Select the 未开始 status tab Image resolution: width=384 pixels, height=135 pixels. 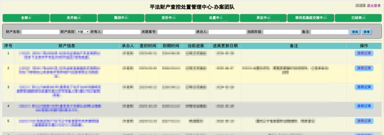pos(74,18)
